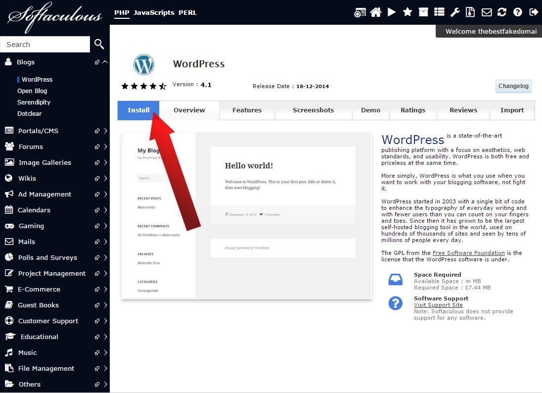Screen dimensions: 542x393
Task: Click the logout arrow icon
Action: [x=534, y=12]
